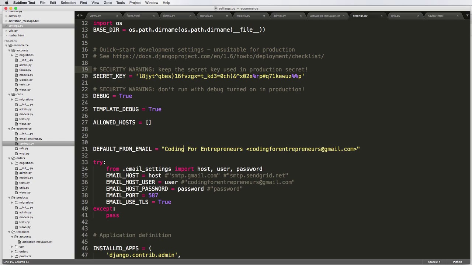Open the Spaces: 4 indentation menu

coord(434,262)
